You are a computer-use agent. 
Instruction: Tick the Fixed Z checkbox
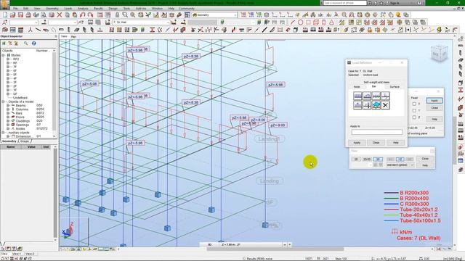(414, 117)
